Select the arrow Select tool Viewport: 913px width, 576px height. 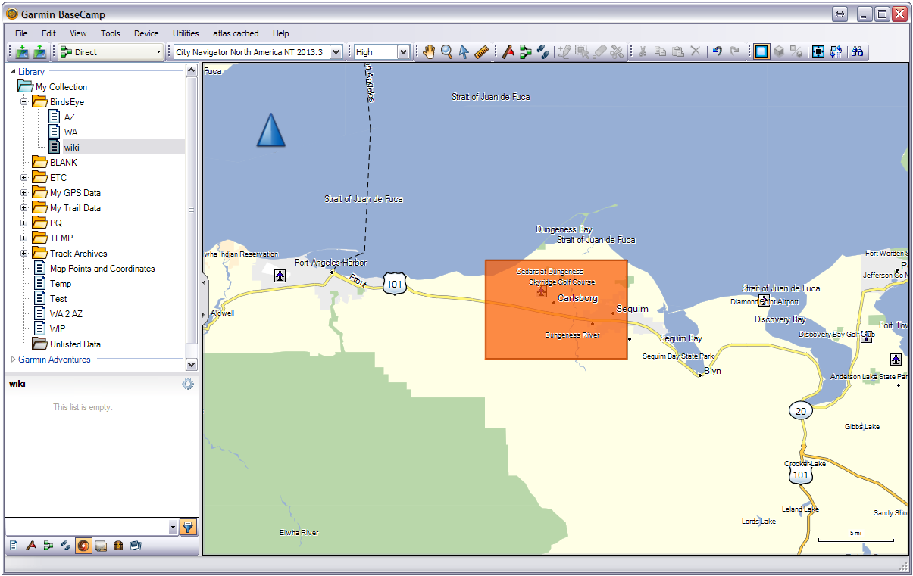click(x=464, y=51)
